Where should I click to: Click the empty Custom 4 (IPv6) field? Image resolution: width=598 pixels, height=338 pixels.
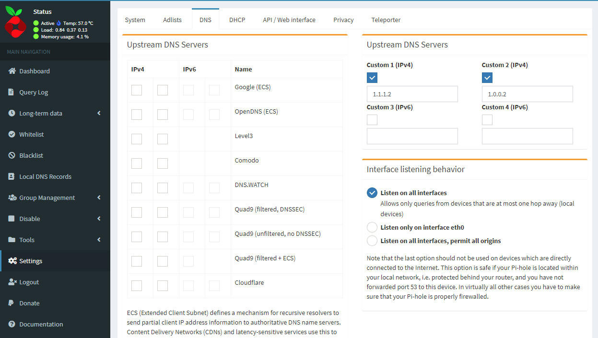(528, 136)
